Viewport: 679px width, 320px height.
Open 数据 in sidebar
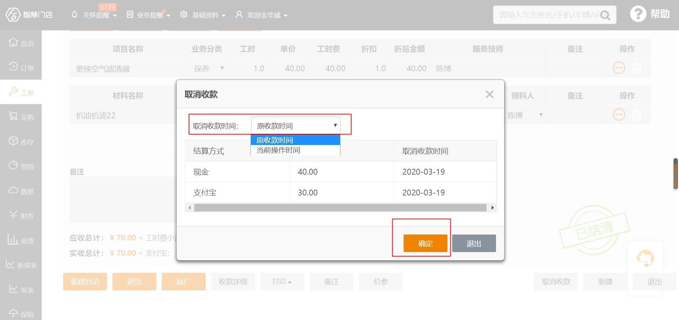21,191
